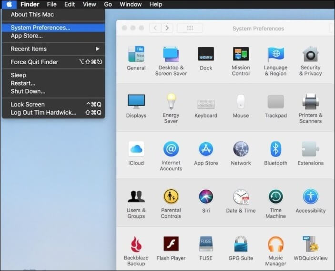Open Security & Privacy preferences
The width and height of the screenshot is (335, 271).
(x=310, y=61)
